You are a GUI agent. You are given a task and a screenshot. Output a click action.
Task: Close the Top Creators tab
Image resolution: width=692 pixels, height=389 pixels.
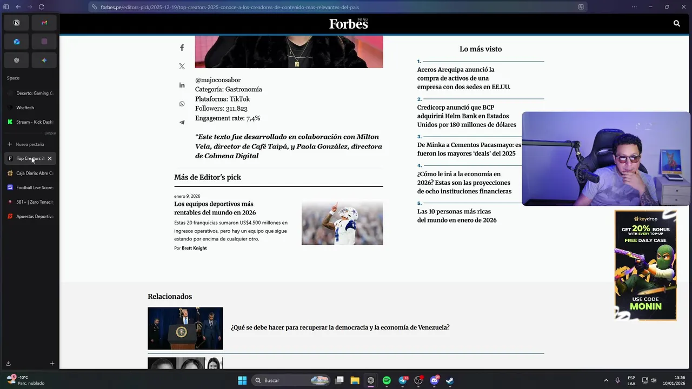[50, 158]
